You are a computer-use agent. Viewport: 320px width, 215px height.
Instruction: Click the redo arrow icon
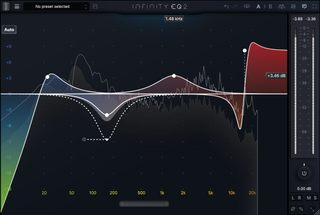(x=235, y=7)
